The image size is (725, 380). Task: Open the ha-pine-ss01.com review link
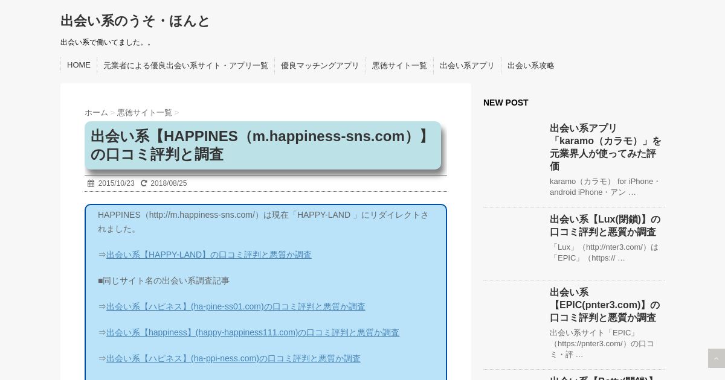pos(236,306)
